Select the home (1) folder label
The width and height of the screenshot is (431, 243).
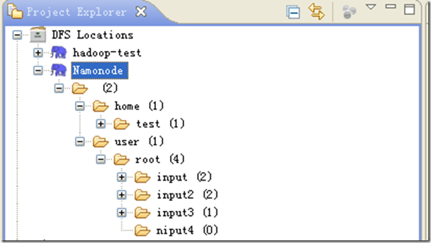click(x=139, y=106)
